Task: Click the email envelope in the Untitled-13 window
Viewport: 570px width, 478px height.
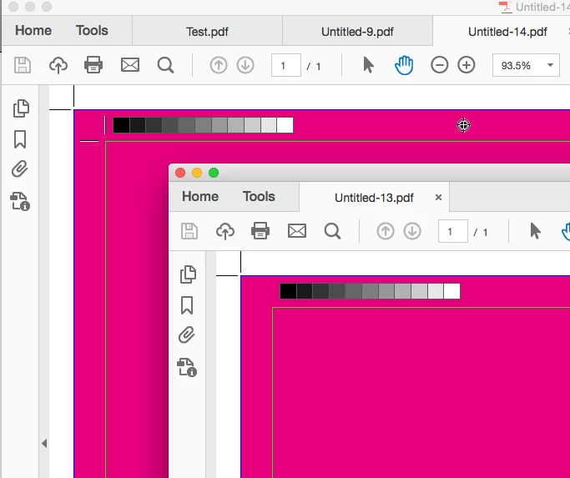Action: [x=297, y=231]
